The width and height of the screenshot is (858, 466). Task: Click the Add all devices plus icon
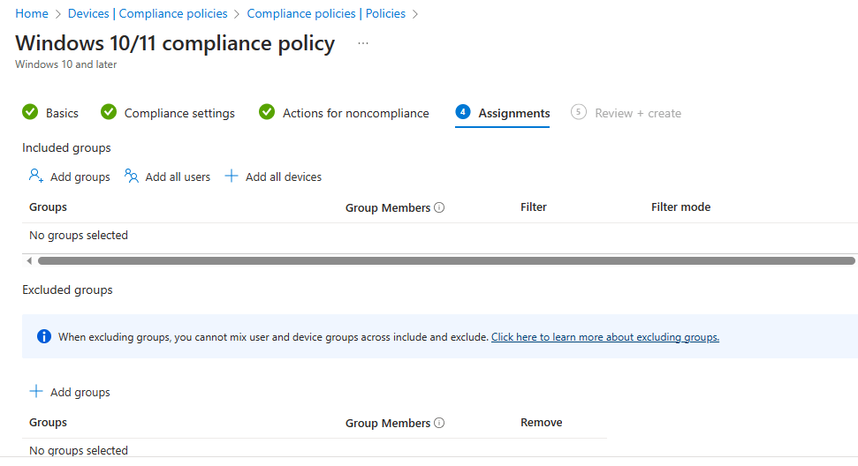pos(232,177)
